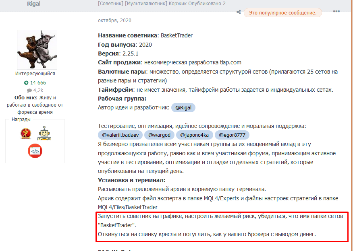Open the @egor8777 mention
353x251 pixels.
point(232,135)
